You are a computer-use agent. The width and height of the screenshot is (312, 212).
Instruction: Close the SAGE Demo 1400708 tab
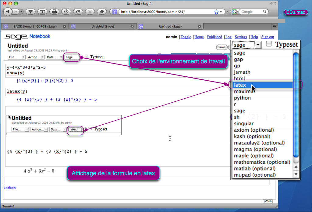pos(65,26)
